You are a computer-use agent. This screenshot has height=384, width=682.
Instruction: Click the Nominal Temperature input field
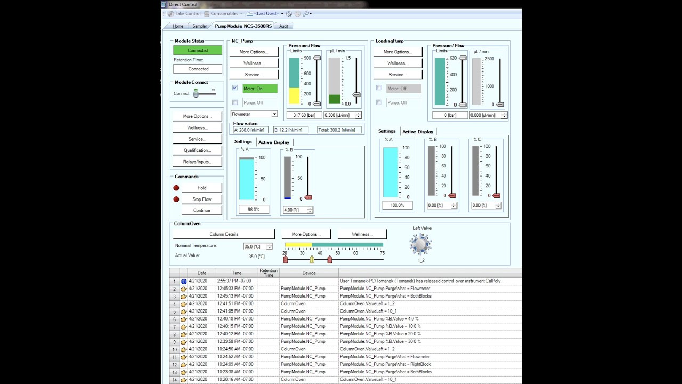coord(254,246)
